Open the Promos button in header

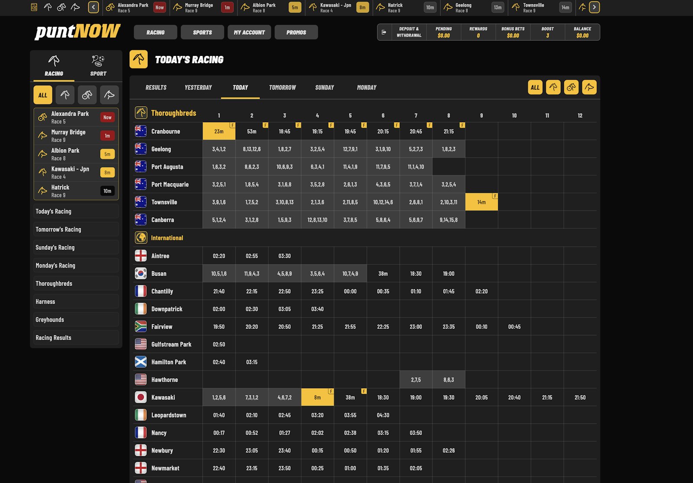(x=296, y=32)
